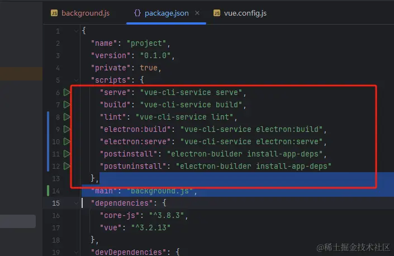Open the vue.config.js tab
394x256 pixels.
pos(240,13)
